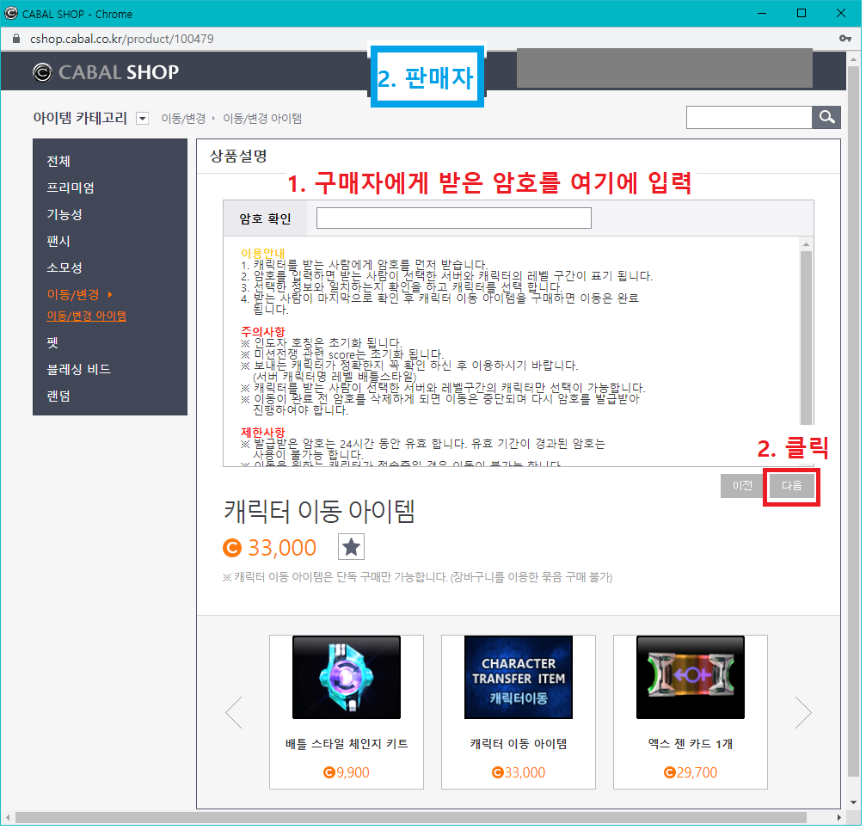Image resolution: width=866 pixels, height=830 pixels.
Task: Select the 이동/변경 category
Action: click(73, 295)
